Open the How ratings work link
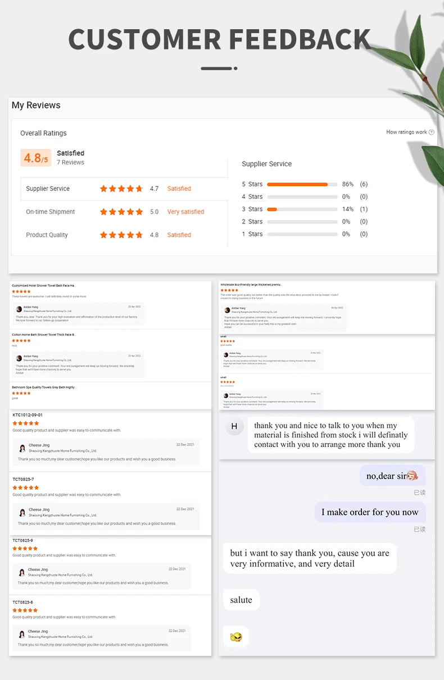 click(x=406, y=133)
